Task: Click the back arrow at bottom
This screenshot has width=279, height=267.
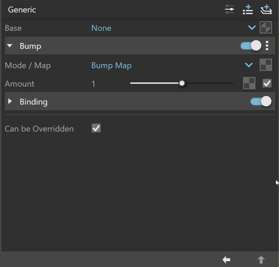Action: 226,260
